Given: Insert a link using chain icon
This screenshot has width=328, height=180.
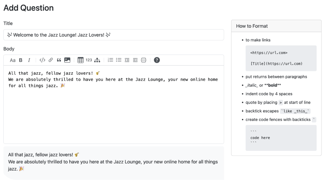Looking at the screenshot, I should (x=51, y=60).
